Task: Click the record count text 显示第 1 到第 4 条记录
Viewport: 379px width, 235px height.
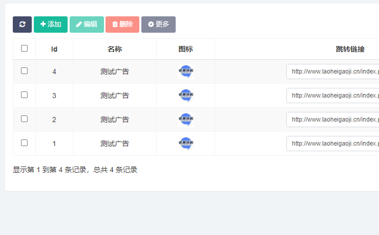Action: tap(50, 170)
